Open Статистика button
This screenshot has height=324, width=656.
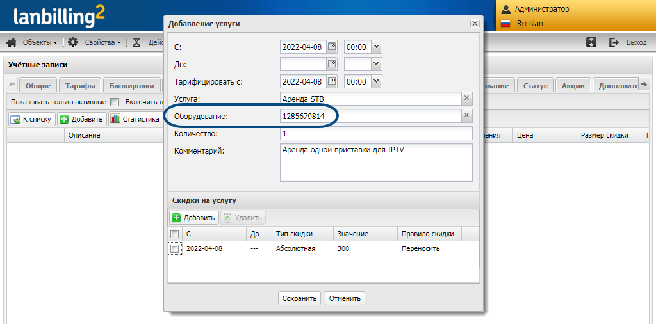(135, 119)
